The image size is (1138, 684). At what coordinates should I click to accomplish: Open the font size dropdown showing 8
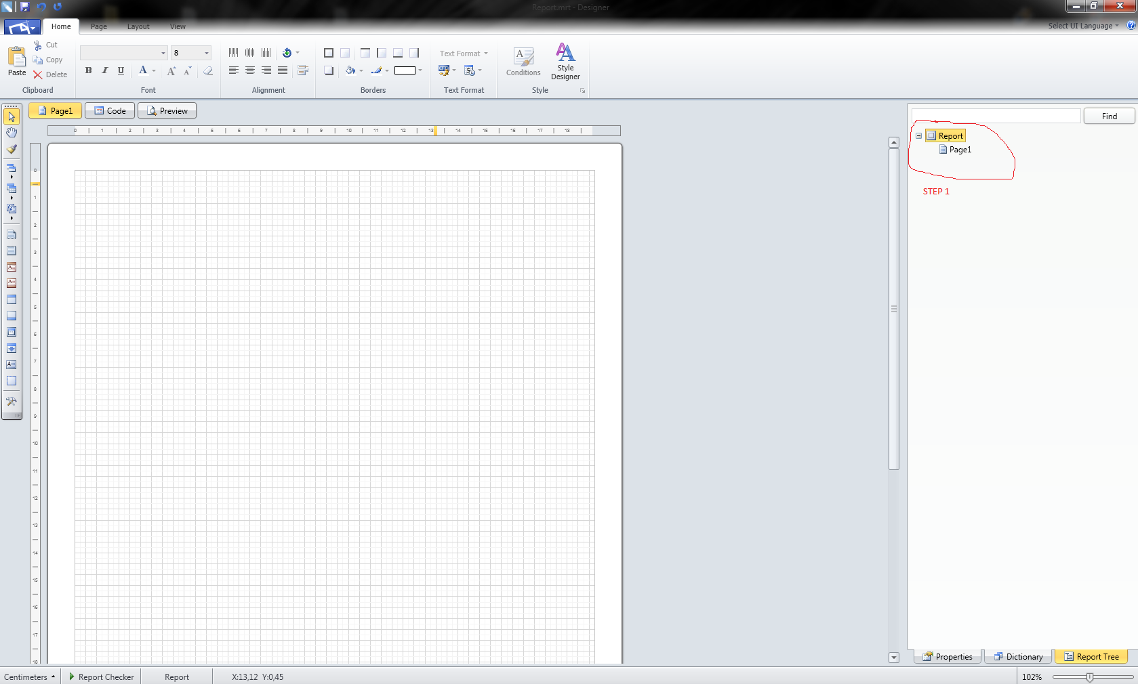point(191,53)
